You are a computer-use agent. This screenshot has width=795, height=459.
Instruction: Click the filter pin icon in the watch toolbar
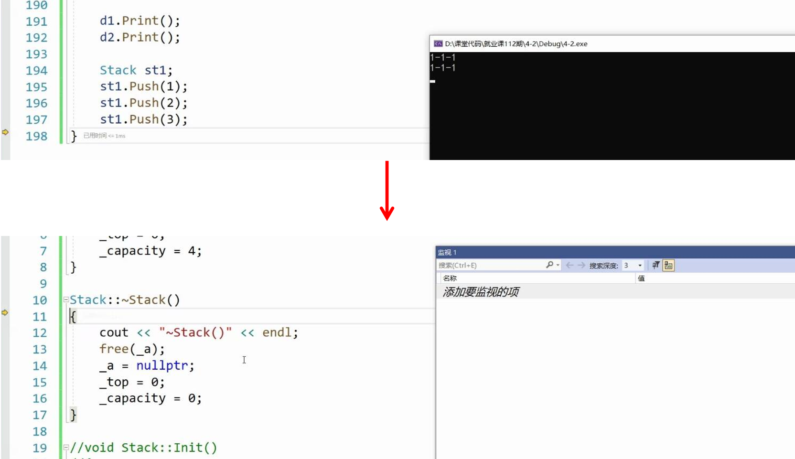pos(656,265)
